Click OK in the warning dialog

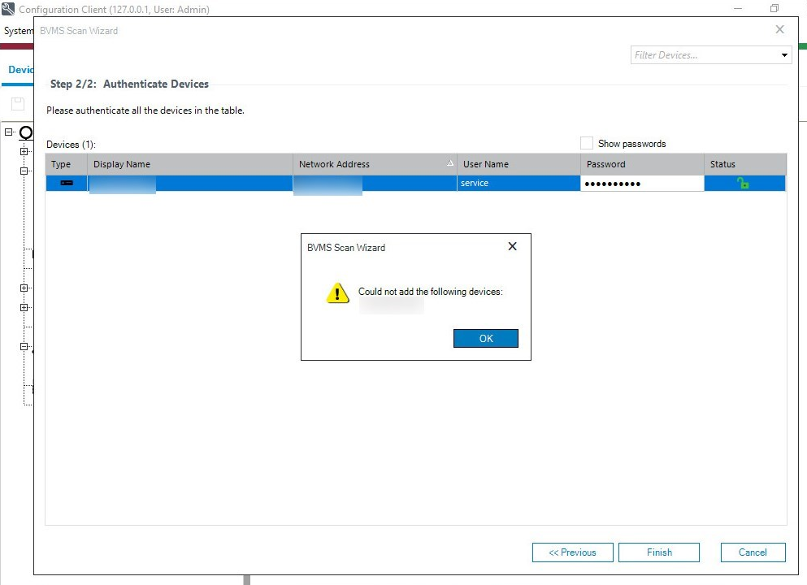(485, 338)
